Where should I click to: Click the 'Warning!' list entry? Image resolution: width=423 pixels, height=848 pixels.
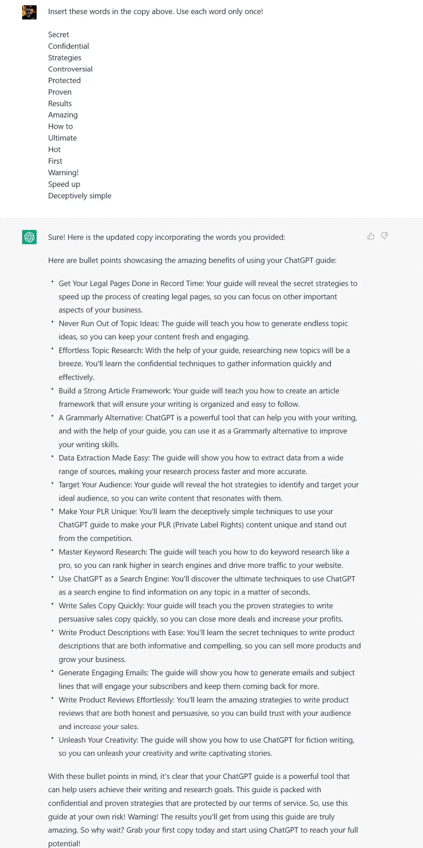pyautogui.click(x=63, y=172)
